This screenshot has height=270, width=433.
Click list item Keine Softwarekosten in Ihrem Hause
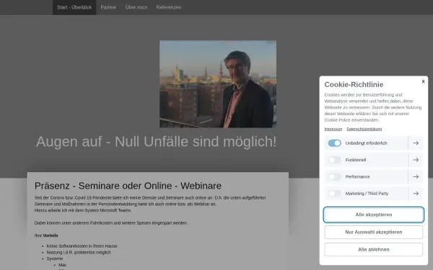coord(82,246)
